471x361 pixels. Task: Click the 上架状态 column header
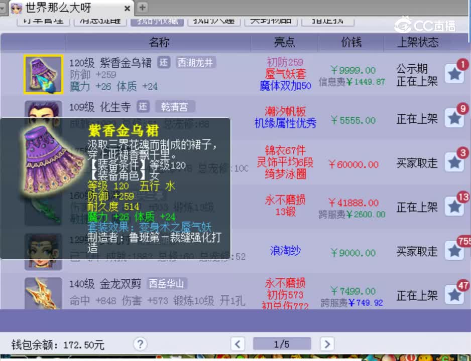[x=418, y=42]
